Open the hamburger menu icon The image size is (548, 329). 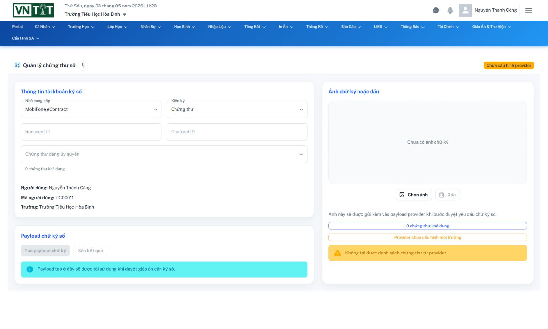529,10
